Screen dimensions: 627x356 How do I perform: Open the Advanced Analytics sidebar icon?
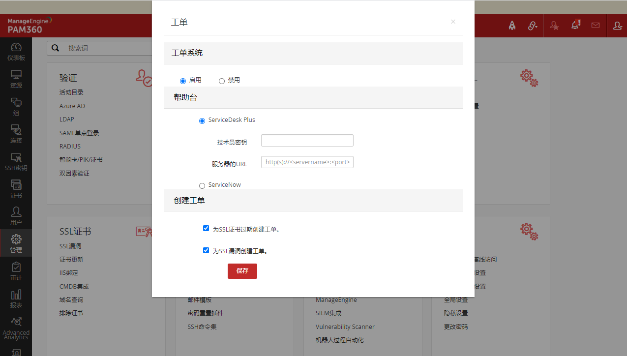click(16, 328)
